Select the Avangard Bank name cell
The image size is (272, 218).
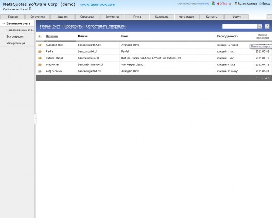click(x=54, y=45)
